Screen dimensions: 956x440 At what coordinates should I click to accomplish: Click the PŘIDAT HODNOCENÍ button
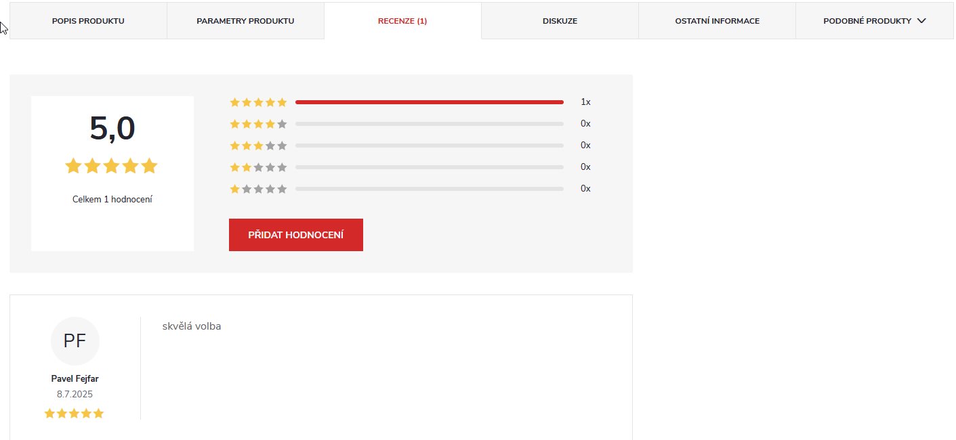click(295, 234)
